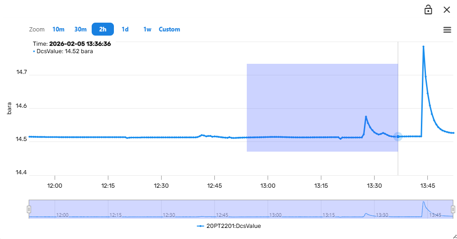Click the active 2h zoom button

coord(103,29)
